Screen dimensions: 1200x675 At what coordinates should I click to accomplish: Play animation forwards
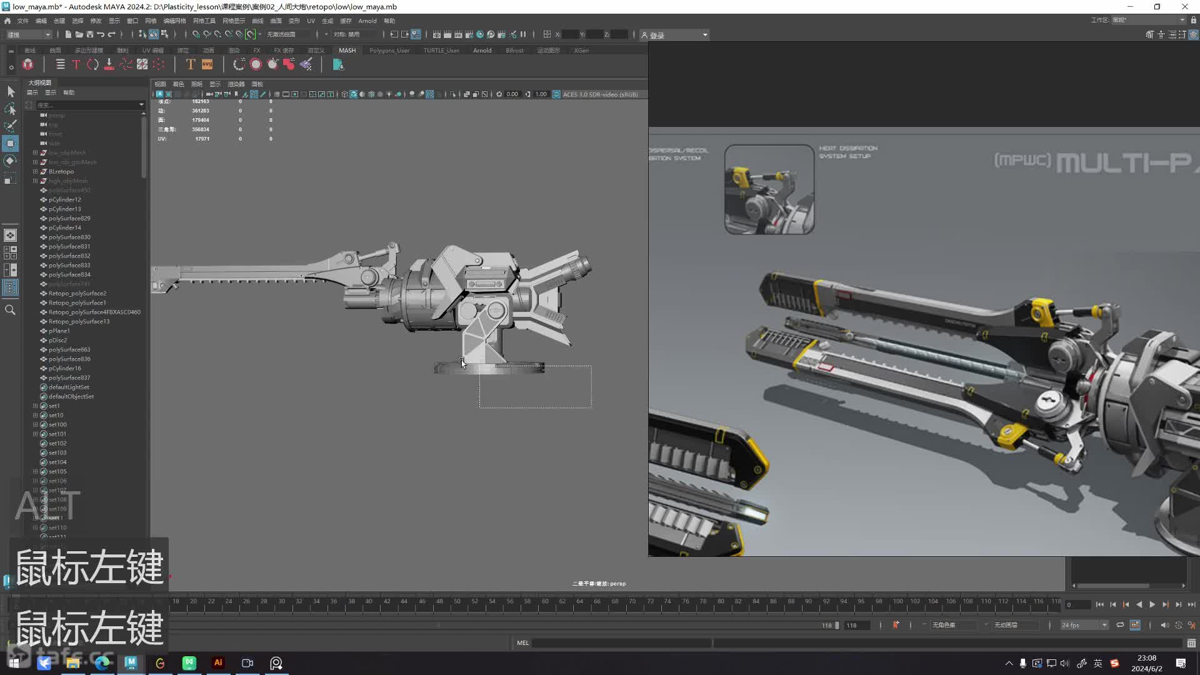pyautogui.click(x=1152, y=604)
